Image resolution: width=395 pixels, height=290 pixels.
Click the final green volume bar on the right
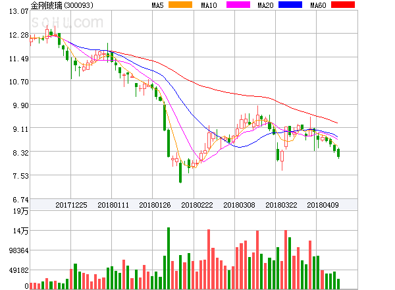[338, 284]
